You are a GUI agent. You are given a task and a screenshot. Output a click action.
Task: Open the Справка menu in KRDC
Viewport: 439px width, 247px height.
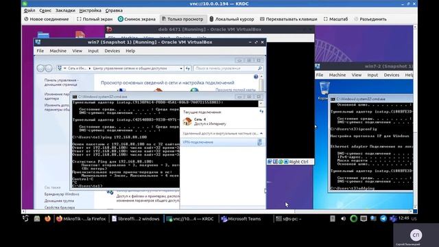pos(114,10)
